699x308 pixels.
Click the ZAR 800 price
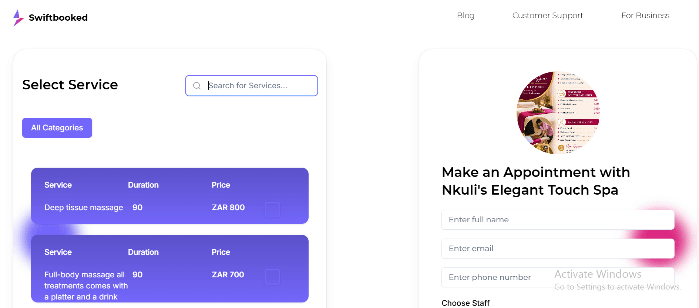(x=228, y=208)
